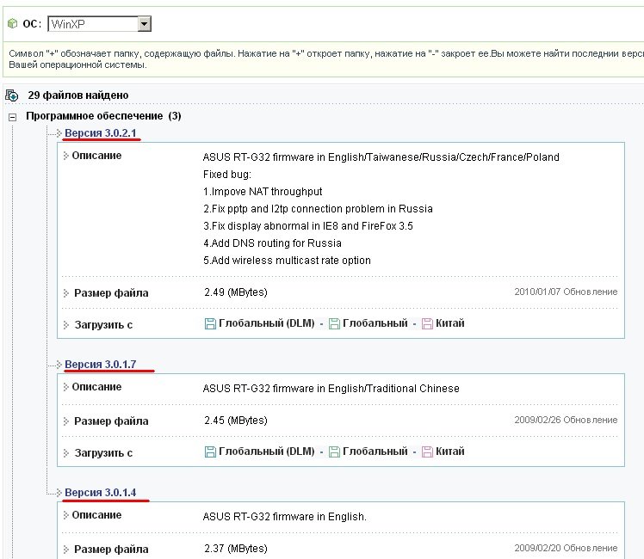Click green disk icon for 3.0.1.7 Глобальный
The image size is (644, 559).
coord(334,452)
